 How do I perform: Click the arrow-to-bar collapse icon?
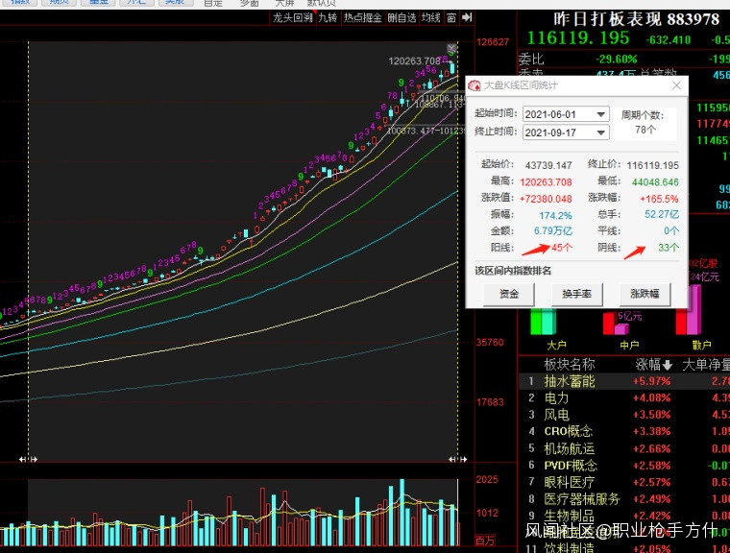click(467, 17)
